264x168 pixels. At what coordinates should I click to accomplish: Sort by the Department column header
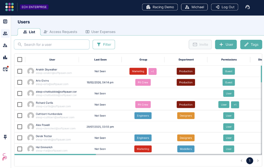pyautogui.click(x=186, y=60)
